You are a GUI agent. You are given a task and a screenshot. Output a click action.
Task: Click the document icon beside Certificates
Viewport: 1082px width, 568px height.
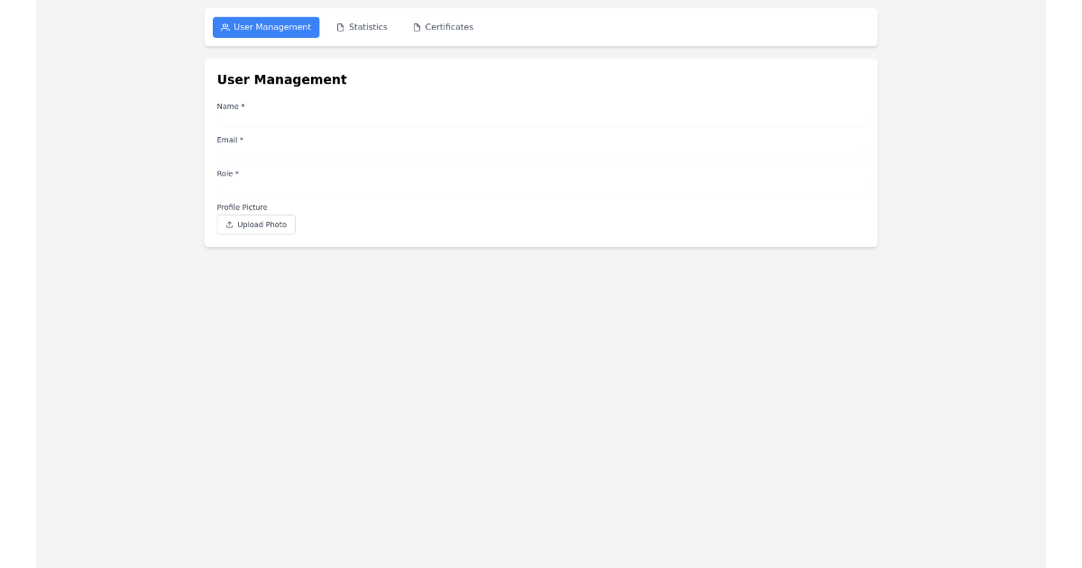pos(417,27)
